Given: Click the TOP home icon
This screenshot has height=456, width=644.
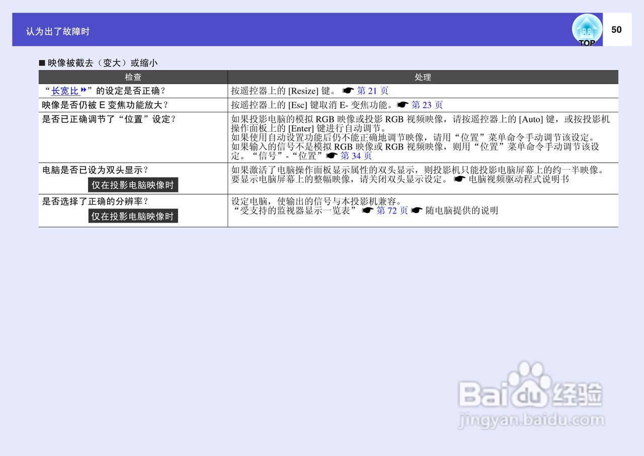Looking at the screenshot, I should [587, 30].
